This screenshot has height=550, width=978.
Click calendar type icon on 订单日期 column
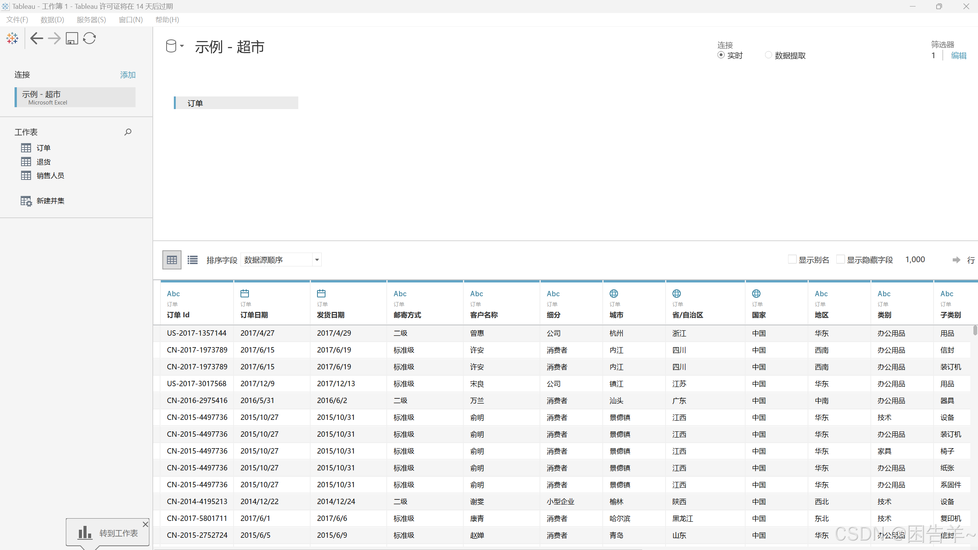click(x=245, y=294)
